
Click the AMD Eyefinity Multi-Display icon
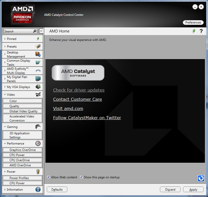point(38,71)
